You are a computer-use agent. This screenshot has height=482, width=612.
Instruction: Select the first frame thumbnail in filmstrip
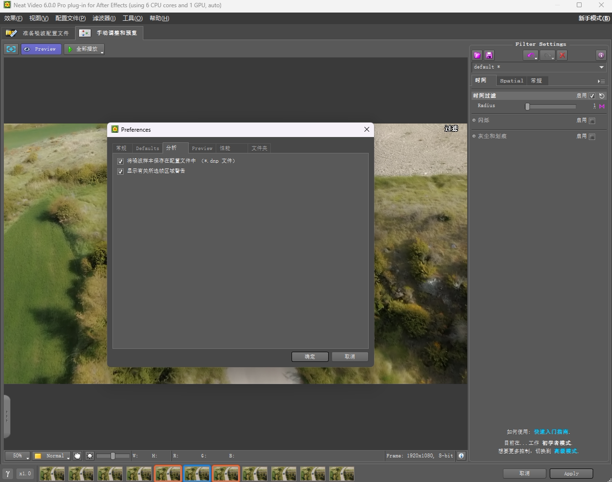click(52, 474)
